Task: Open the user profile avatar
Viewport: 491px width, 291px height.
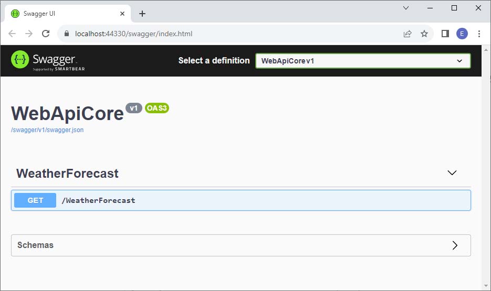Action: click(462, 34)
